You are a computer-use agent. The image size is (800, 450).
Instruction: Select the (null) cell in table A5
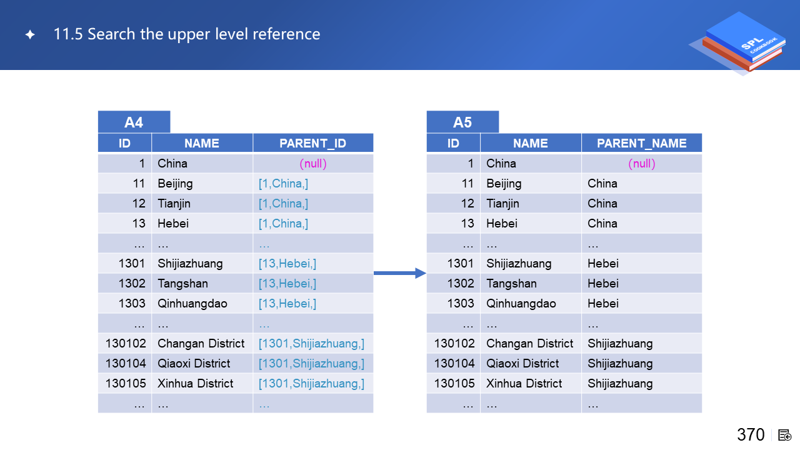click(x=642, y=164)
